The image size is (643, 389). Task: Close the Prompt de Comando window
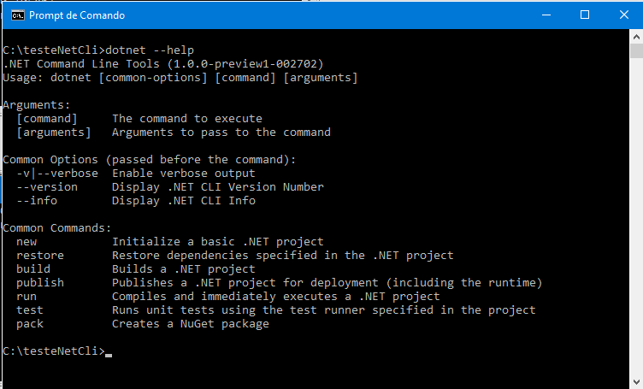point(623,15)
